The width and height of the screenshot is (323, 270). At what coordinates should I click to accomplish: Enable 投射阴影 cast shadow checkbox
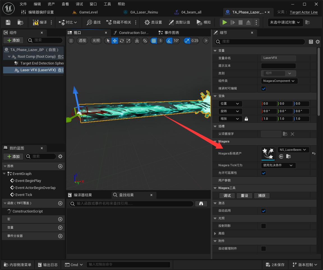pyautogui.click(x=264, y=226)
